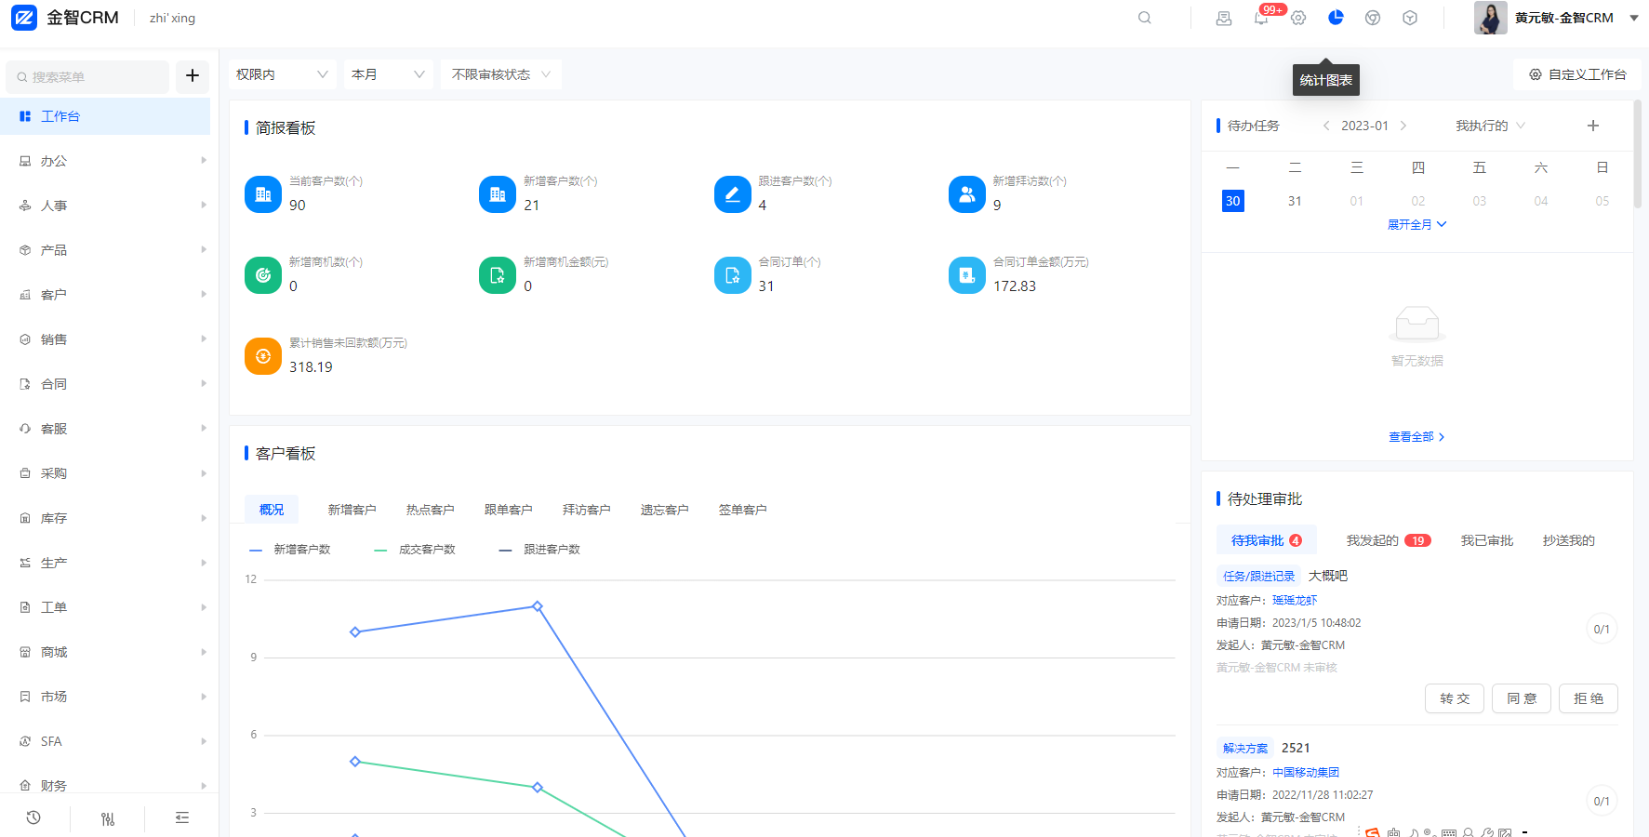This screenshot has height=837, width=1649.
Task: Click the 同意 approve button
Action: pyautogui.click(x=1522, y=698)
